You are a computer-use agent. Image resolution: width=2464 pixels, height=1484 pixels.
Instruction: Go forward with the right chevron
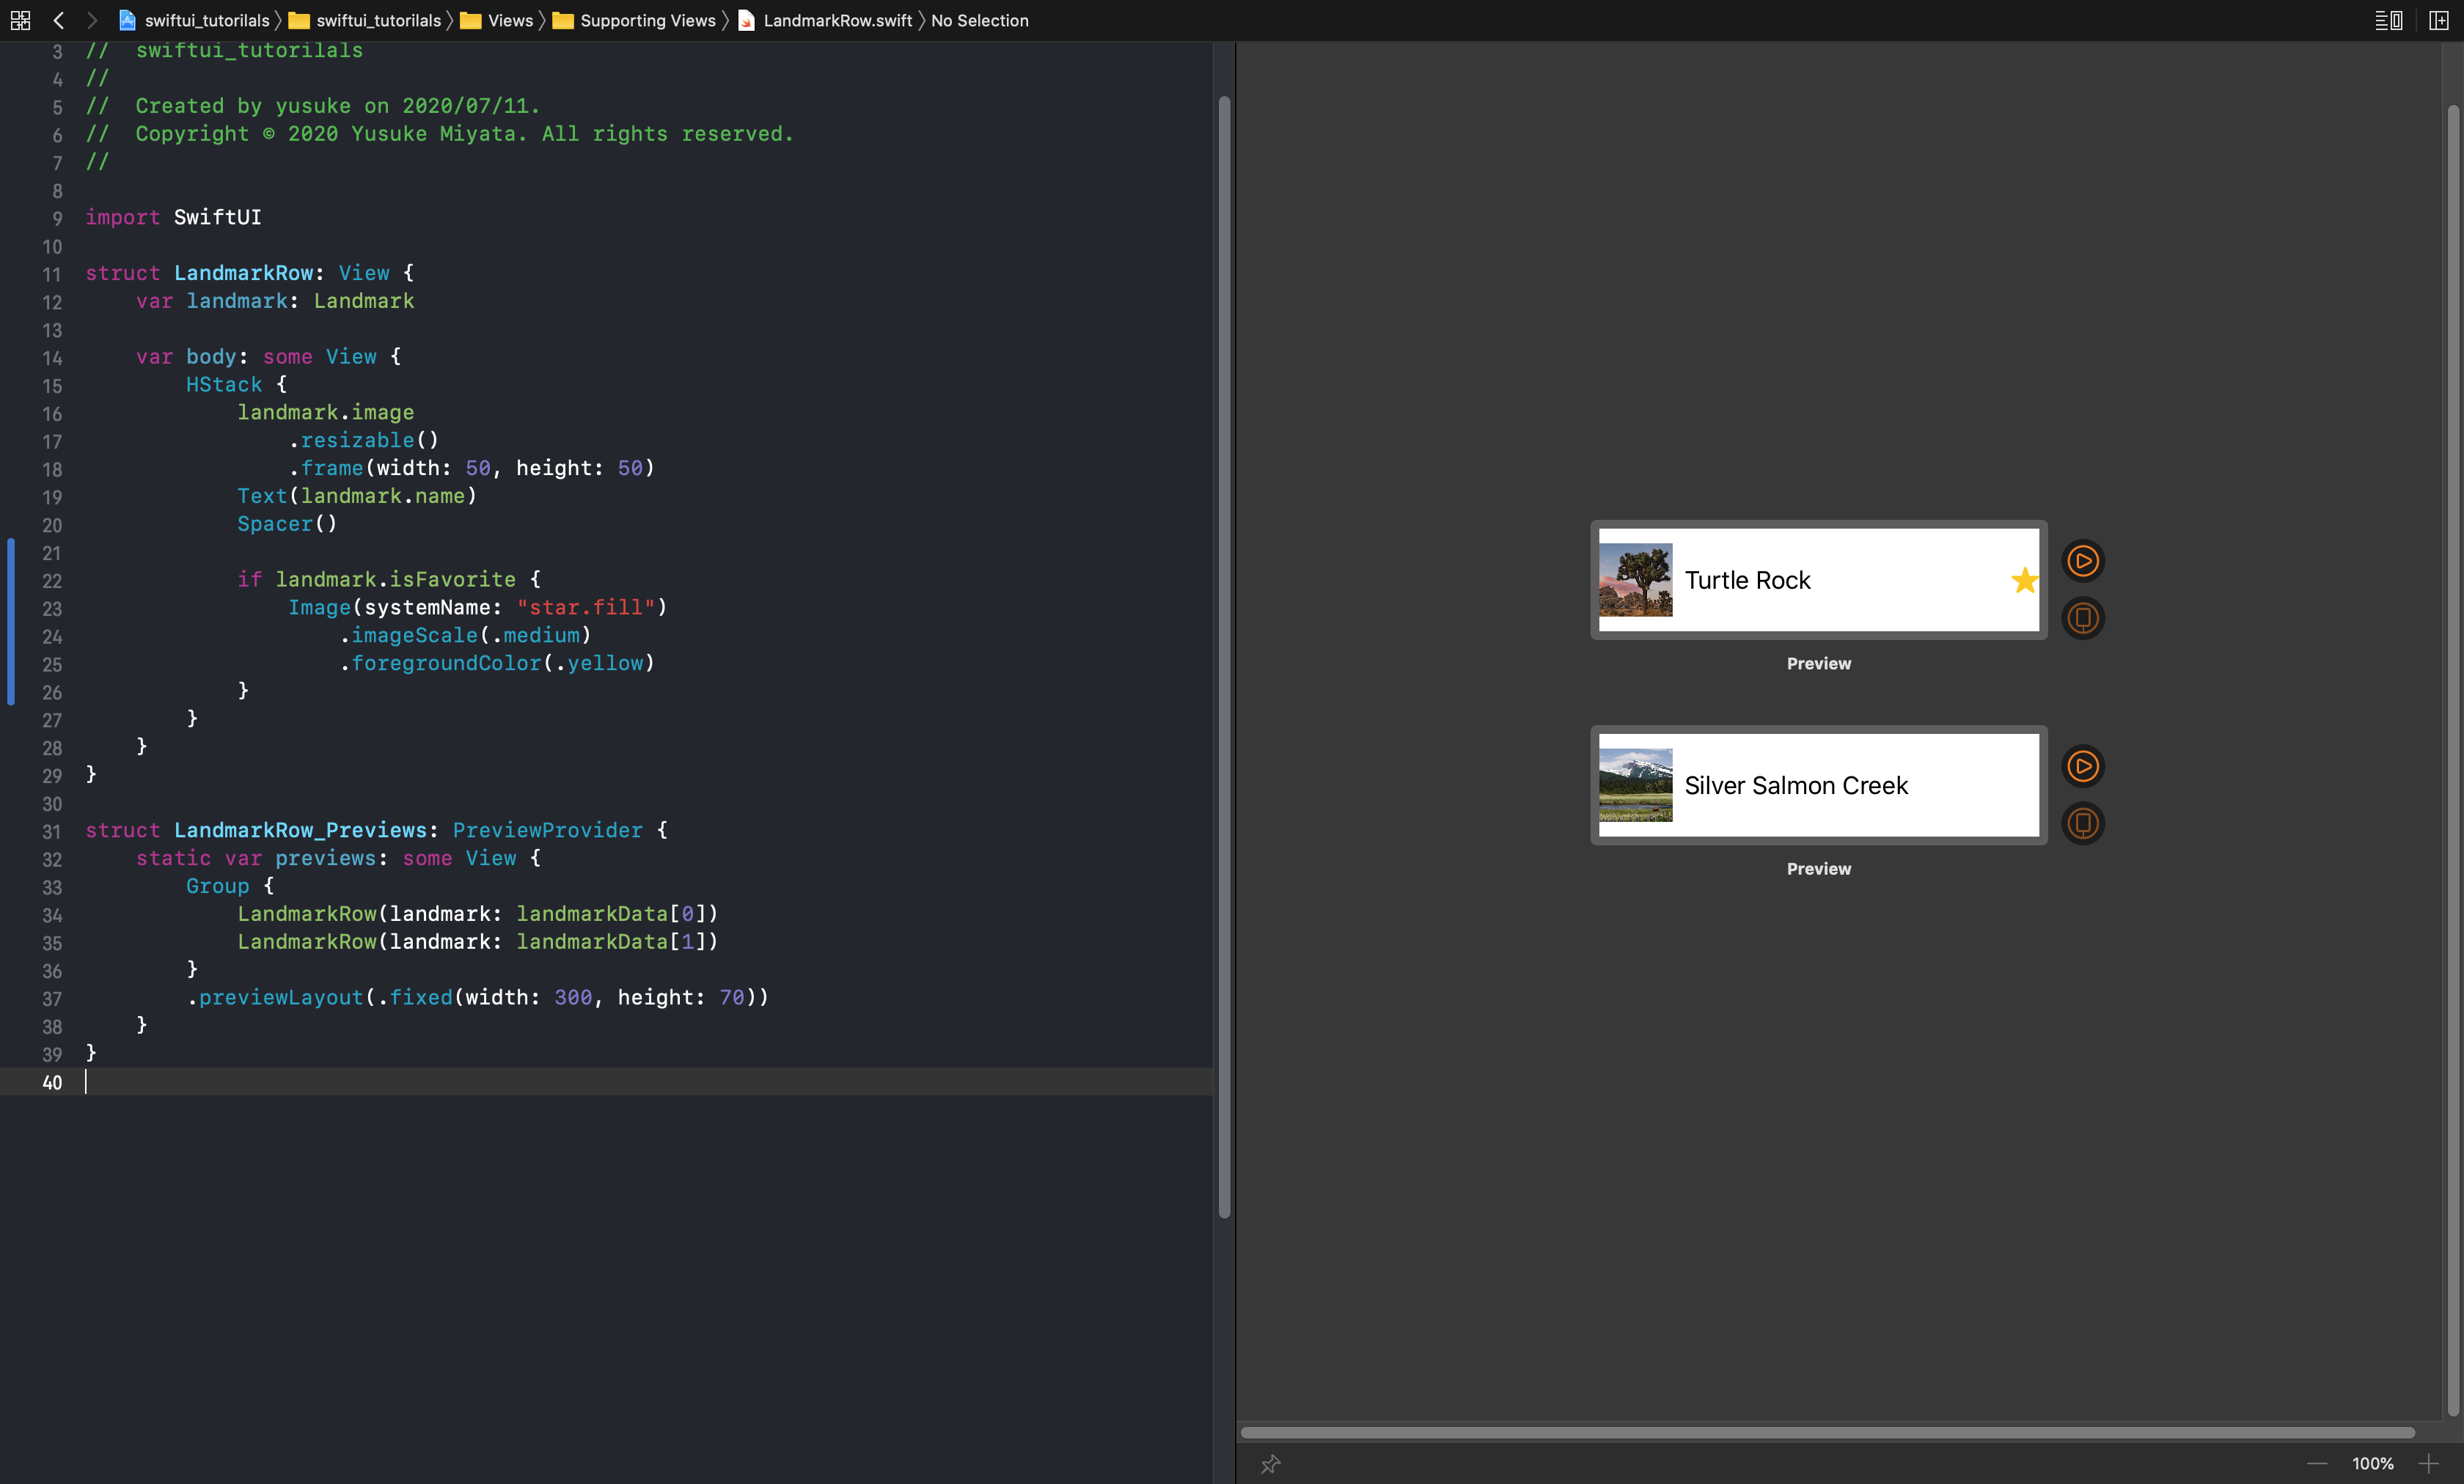[x=92, y=20]
